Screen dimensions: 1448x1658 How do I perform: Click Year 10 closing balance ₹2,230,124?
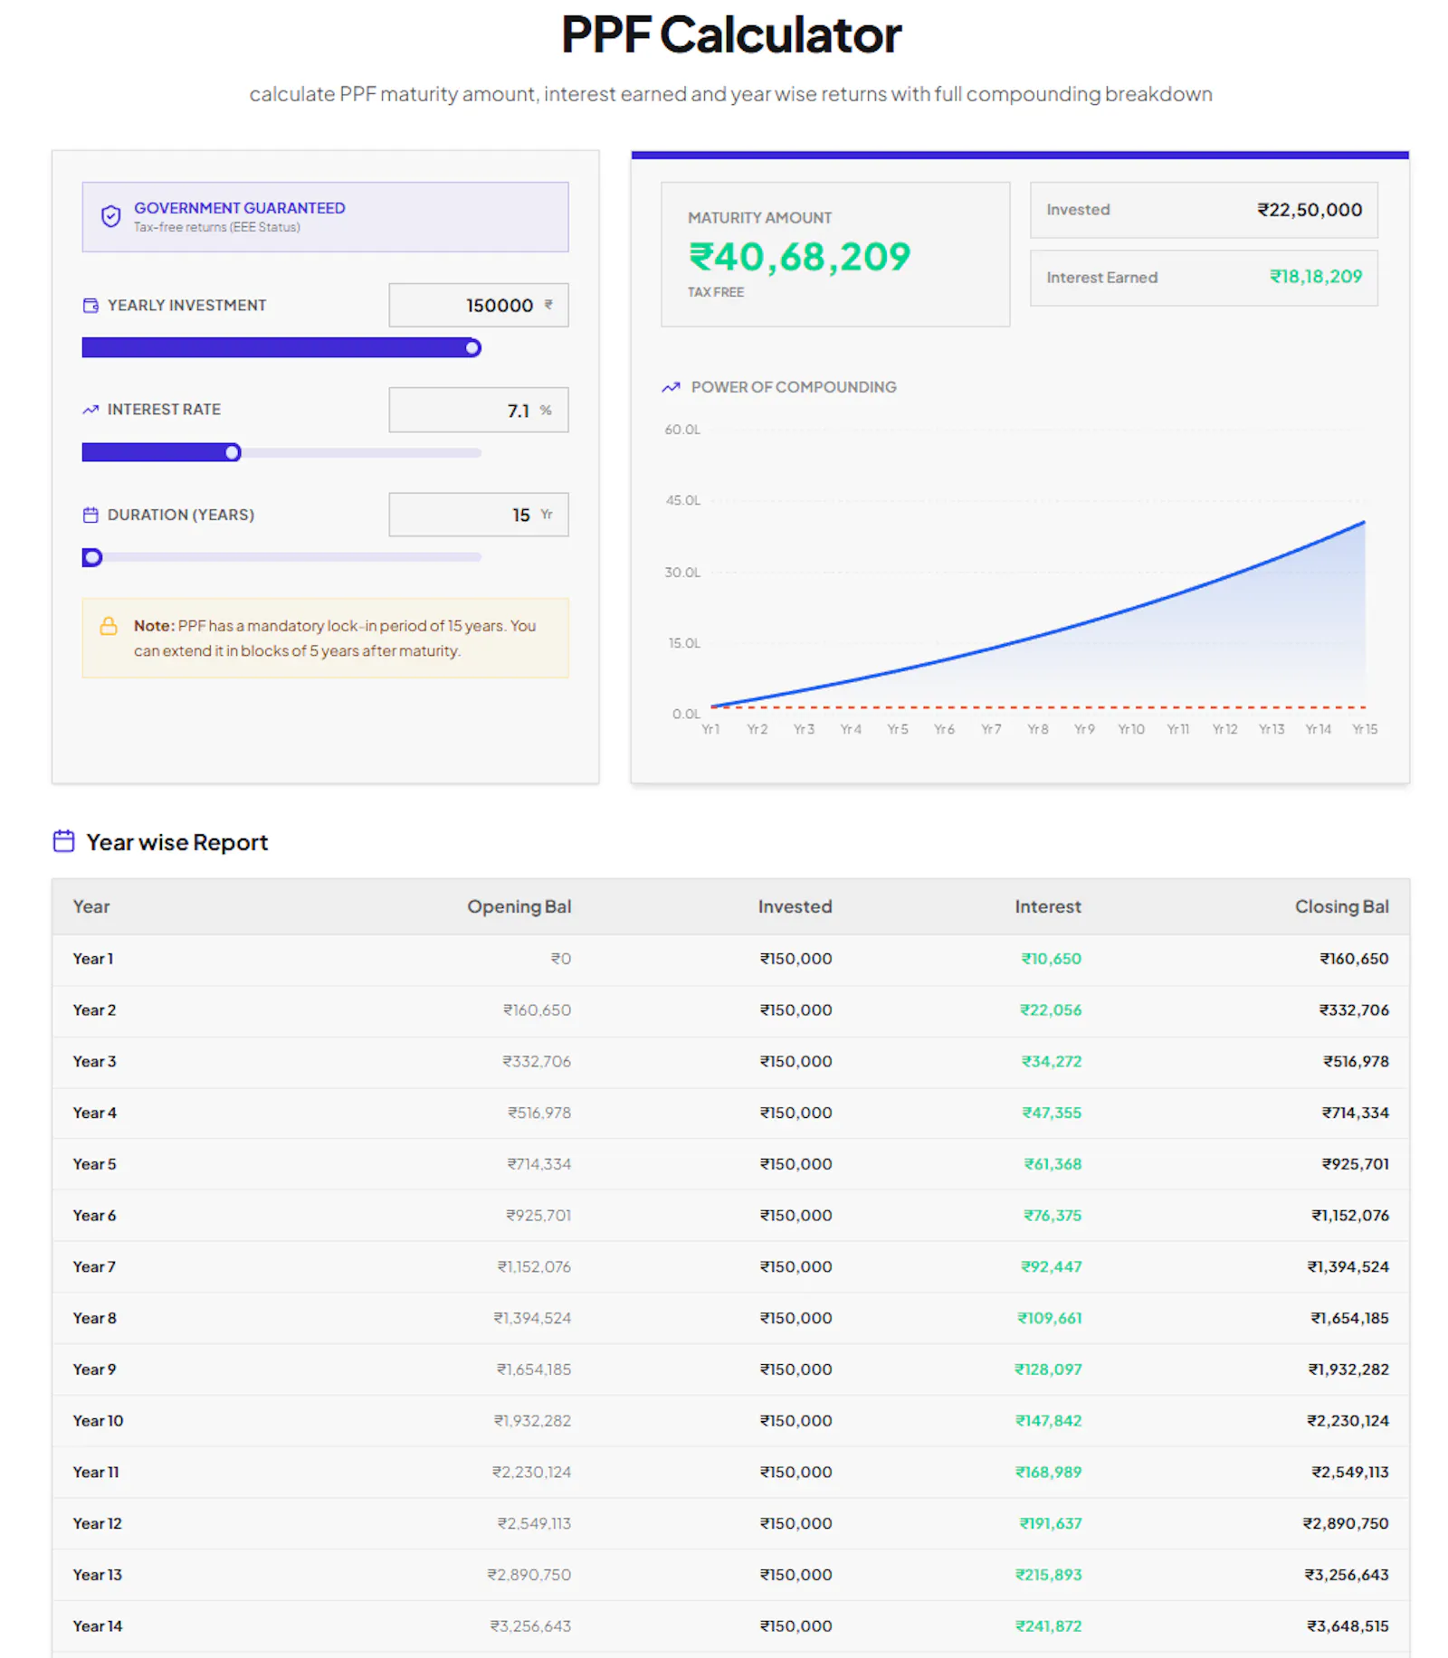click(1348, 1421)
